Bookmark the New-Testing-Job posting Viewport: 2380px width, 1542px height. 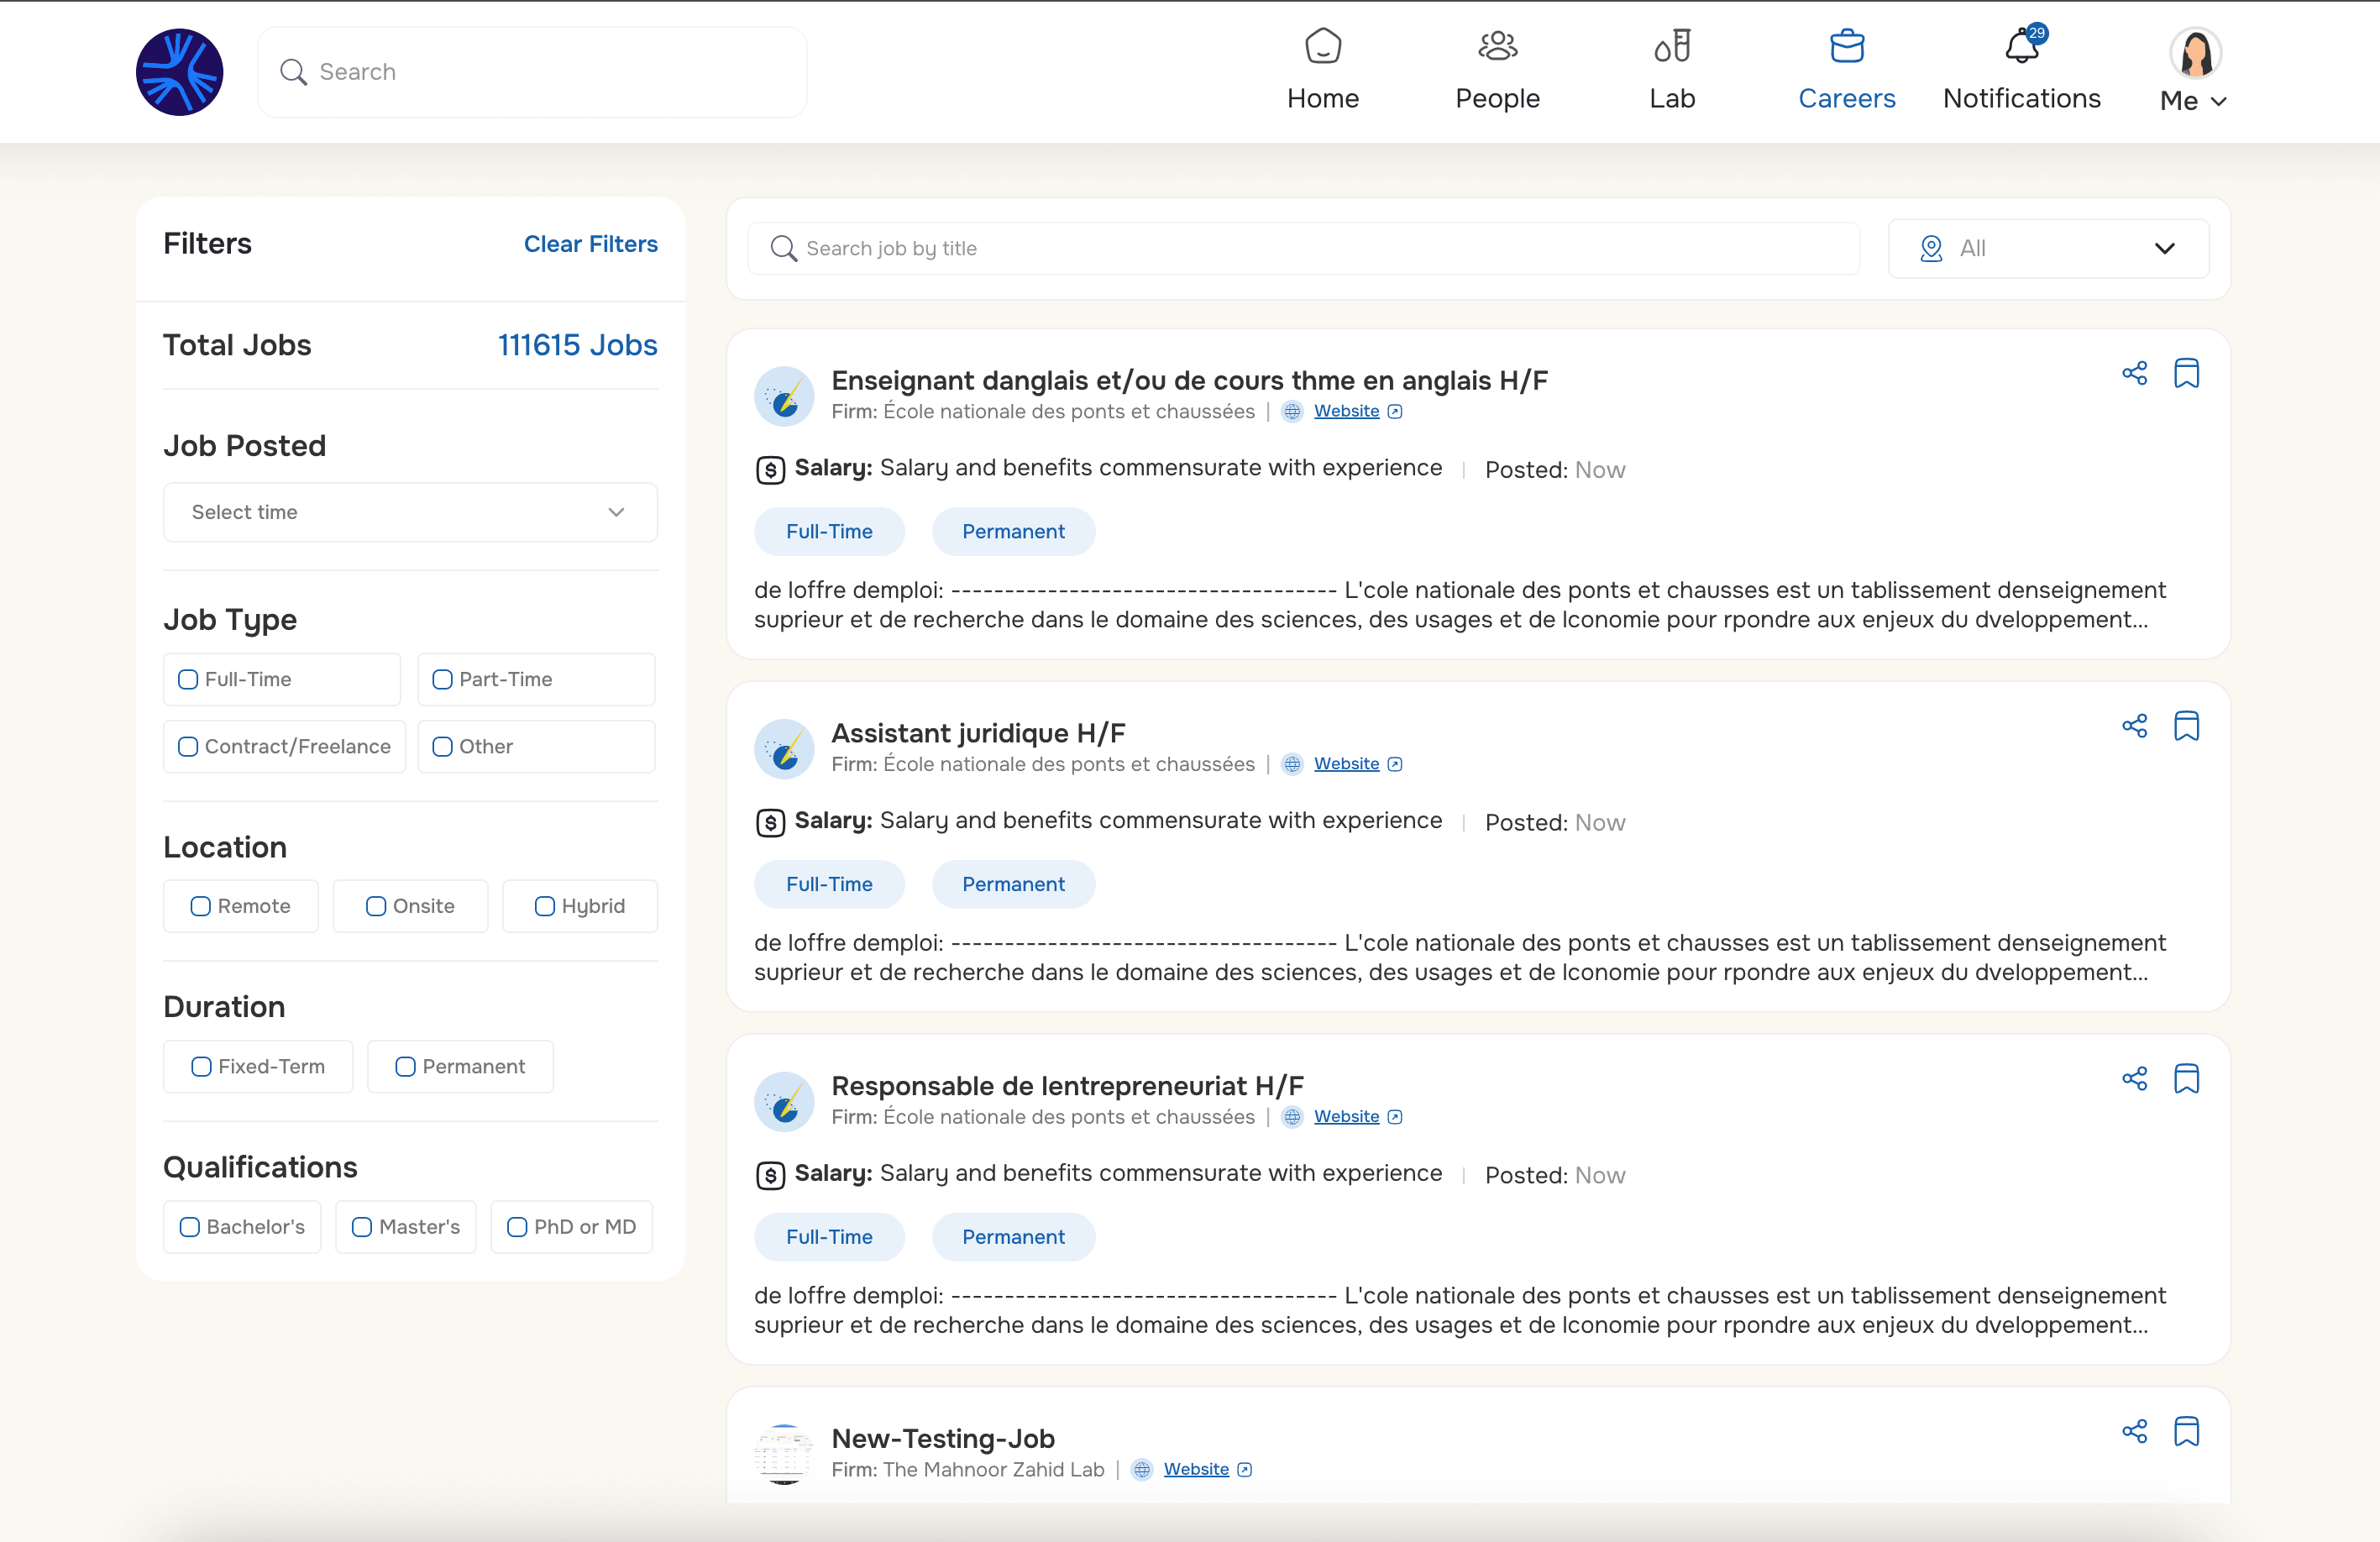pos(2186,1431)
